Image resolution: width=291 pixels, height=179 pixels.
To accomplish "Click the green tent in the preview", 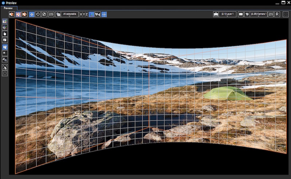I will tap(227, 93).
